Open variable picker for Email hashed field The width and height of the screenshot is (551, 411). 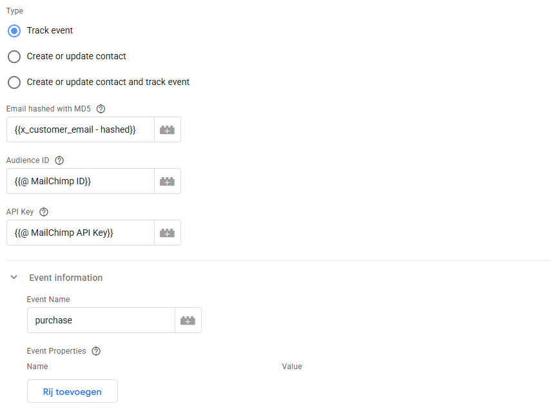(168, 129)
